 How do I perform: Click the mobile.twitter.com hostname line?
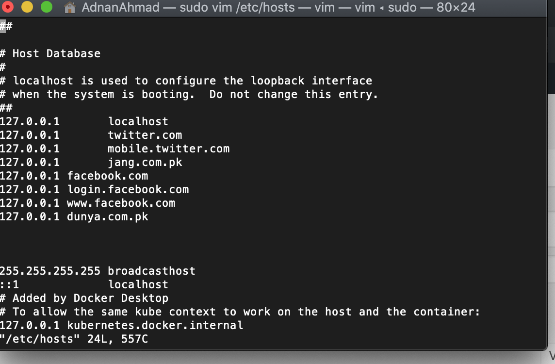(x=114, y=149)
